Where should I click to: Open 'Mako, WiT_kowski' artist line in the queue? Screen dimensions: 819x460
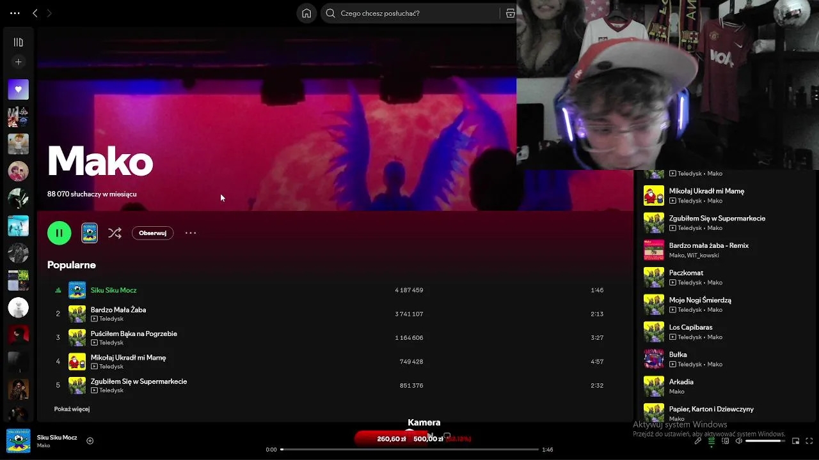pos(694,255)
